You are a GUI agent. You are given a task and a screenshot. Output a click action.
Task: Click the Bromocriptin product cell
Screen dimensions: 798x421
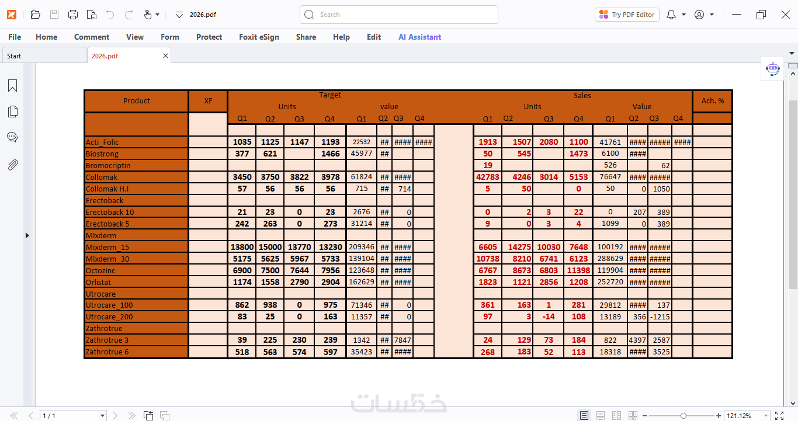click(x=136, y=165)
